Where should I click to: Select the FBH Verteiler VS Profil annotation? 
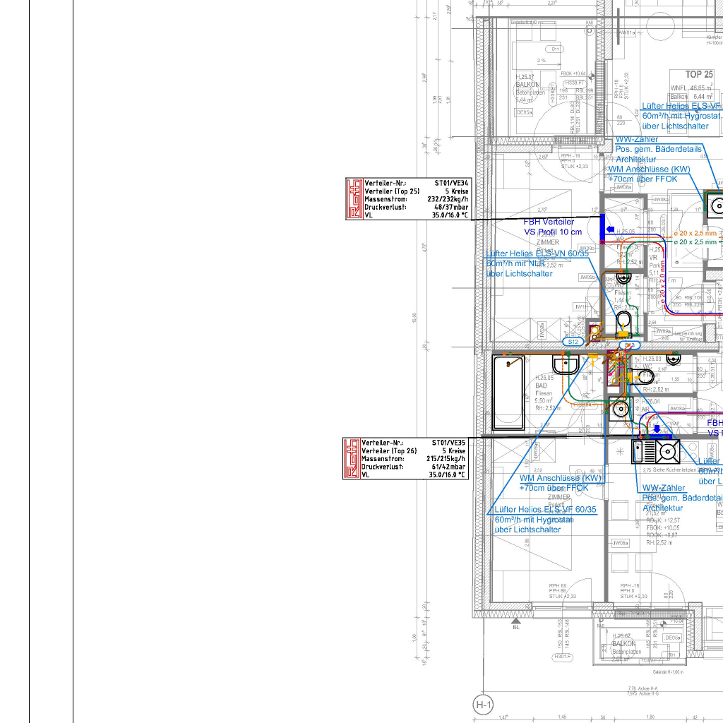(x=553, y=227)
